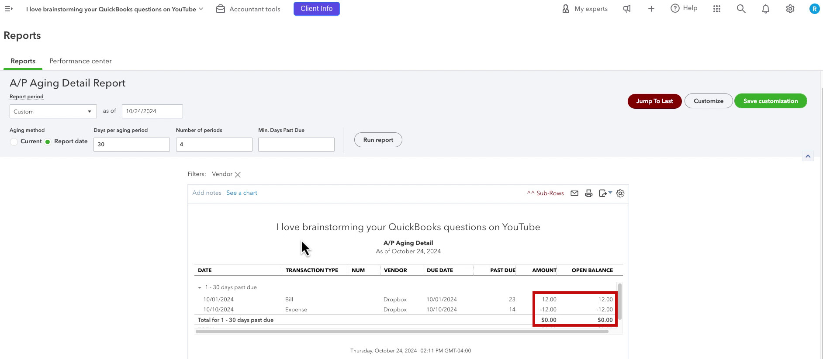Click Days per aging period field
The image size is (823, 359).
point(131,145)
